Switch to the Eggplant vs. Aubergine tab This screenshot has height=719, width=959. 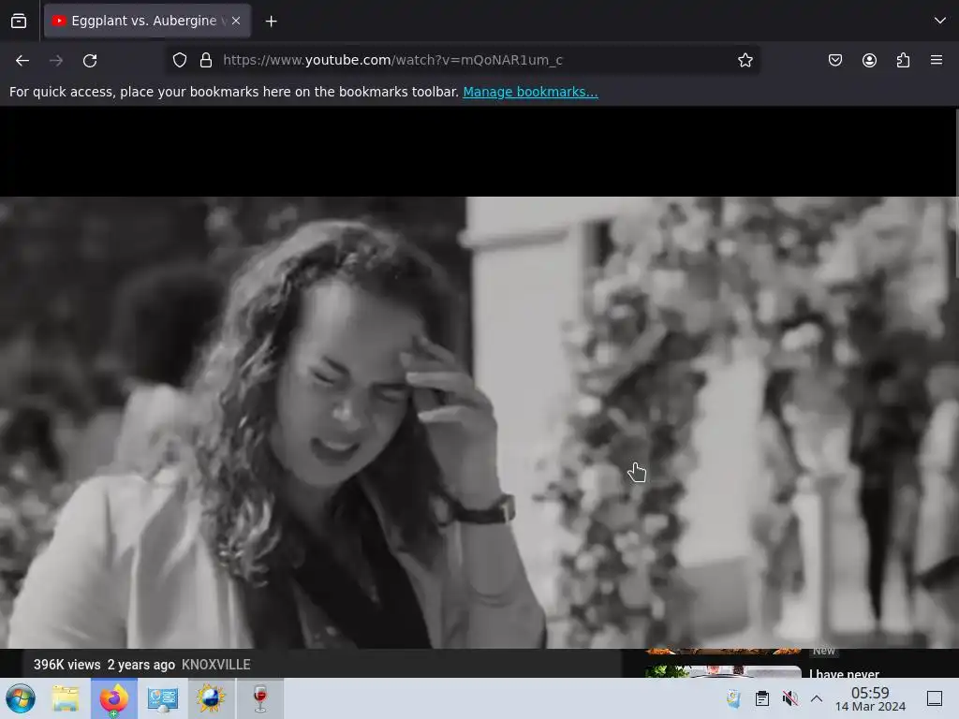(x=147, y=21)
